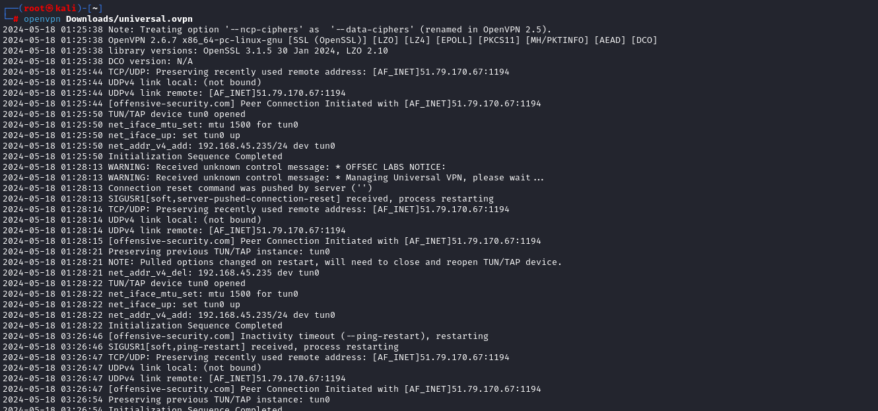Viewport: 878px width, 411px height.
Task: Click the [PKCS11] build tag
Action: [496, 40]
